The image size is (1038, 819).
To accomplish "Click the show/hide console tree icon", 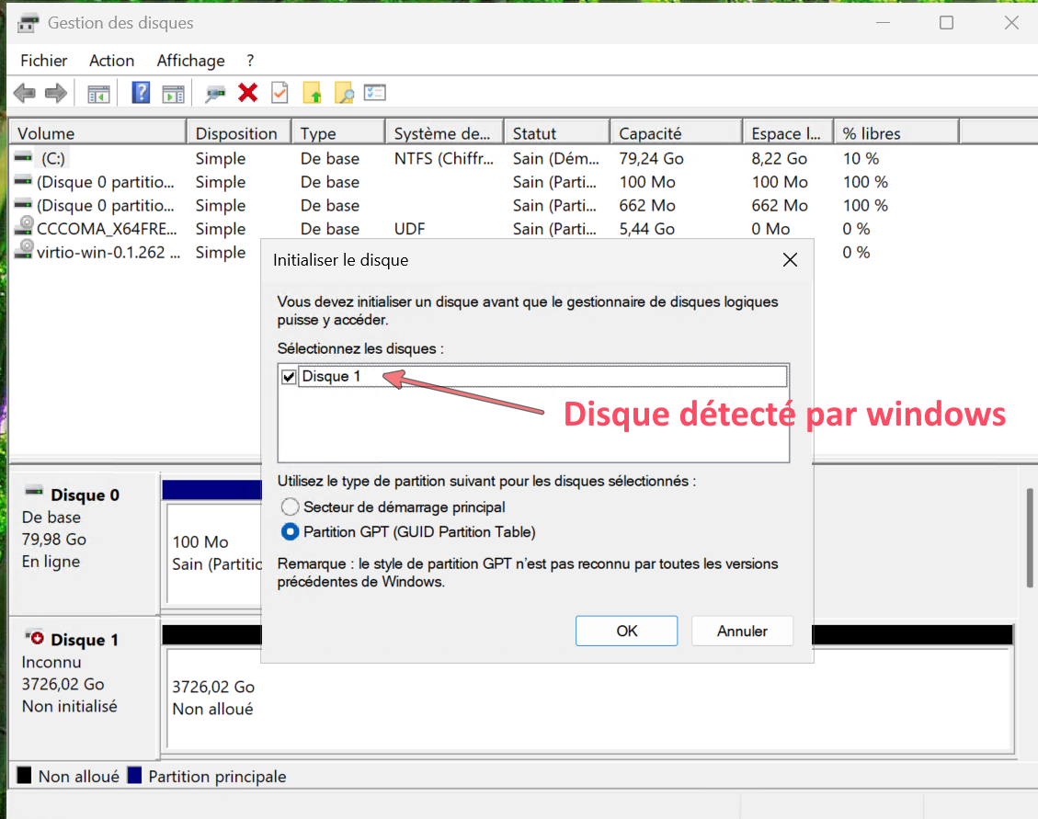I will 98,93.
